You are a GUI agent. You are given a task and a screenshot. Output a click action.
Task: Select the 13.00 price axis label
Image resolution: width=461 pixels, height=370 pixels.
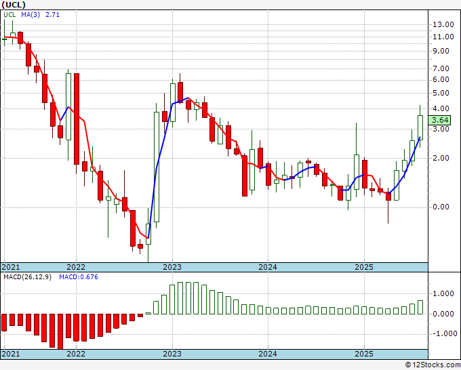click(x=443, y=24)
